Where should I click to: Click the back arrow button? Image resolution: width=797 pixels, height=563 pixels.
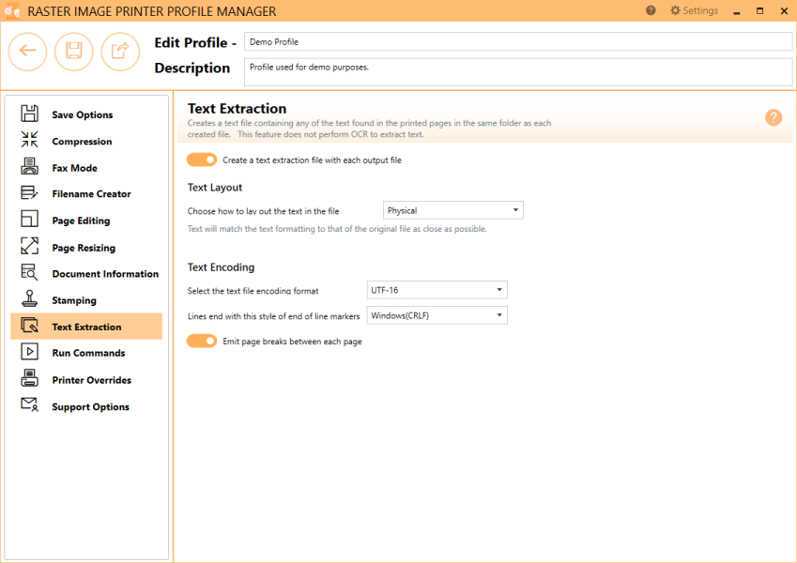[x=27, y=52]
